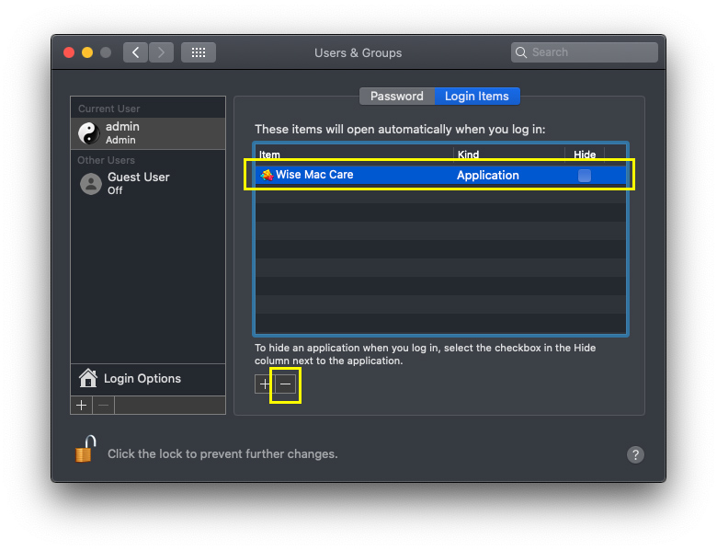
Task: Click the lock icon to prevent changes
Action: click(x=85, y=451)
